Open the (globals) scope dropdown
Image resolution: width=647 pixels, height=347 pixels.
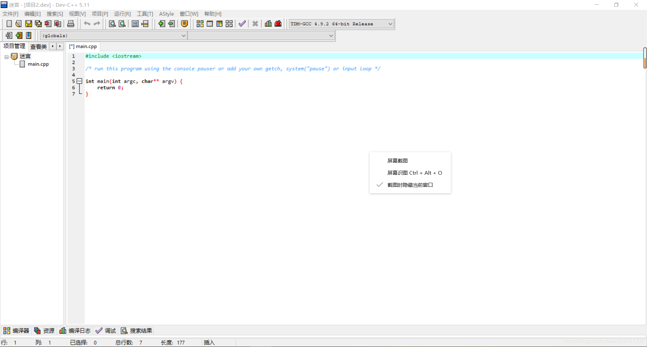tap(114, 36)
